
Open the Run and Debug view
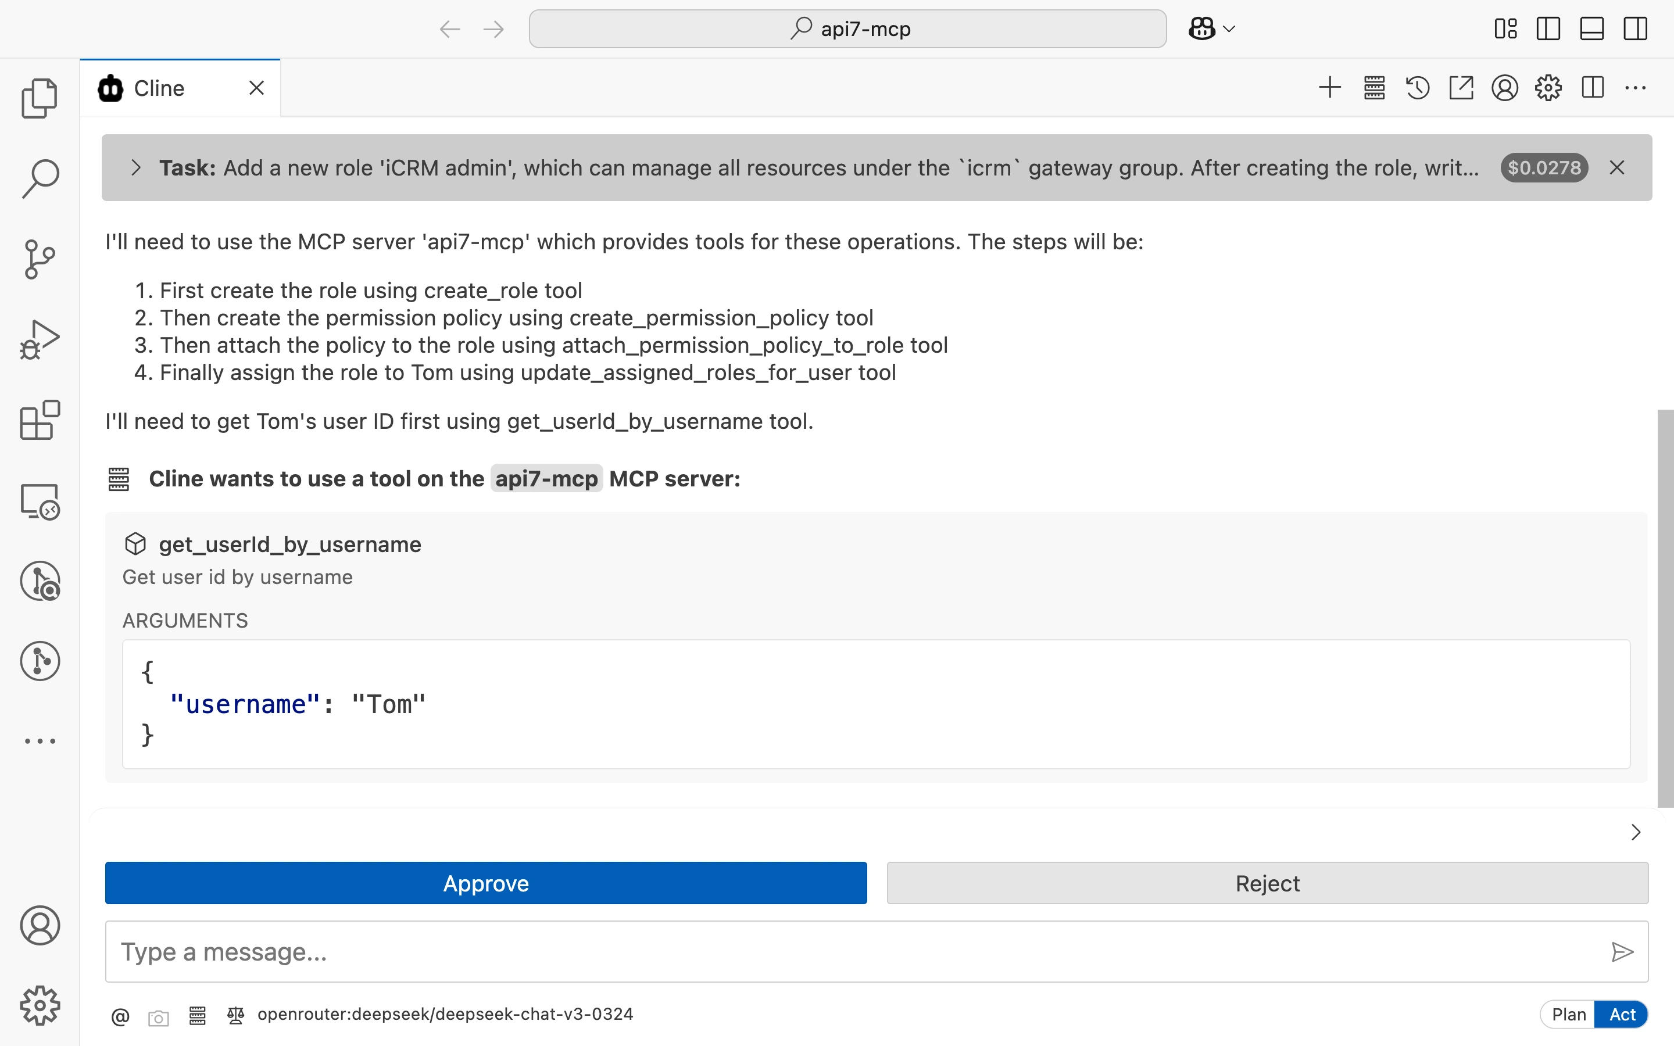click(x=40, y=340)
